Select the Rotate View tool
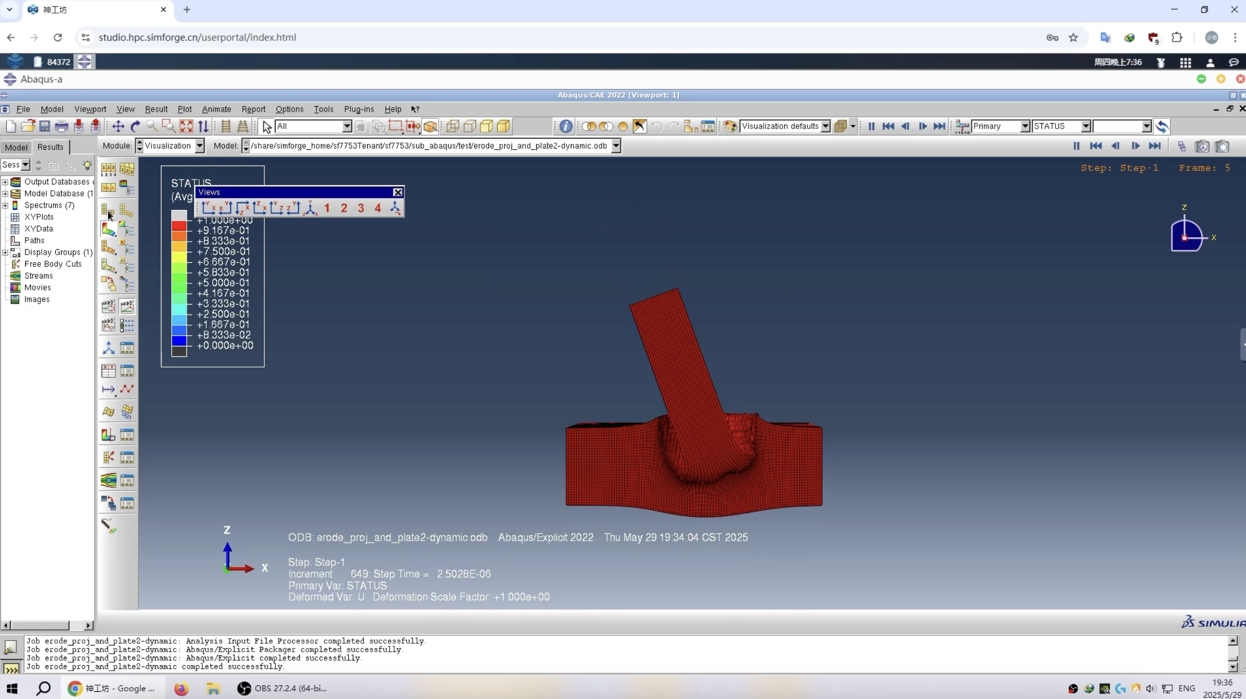The width and height of the screenshot is (1246, 699). coord(135,126)
